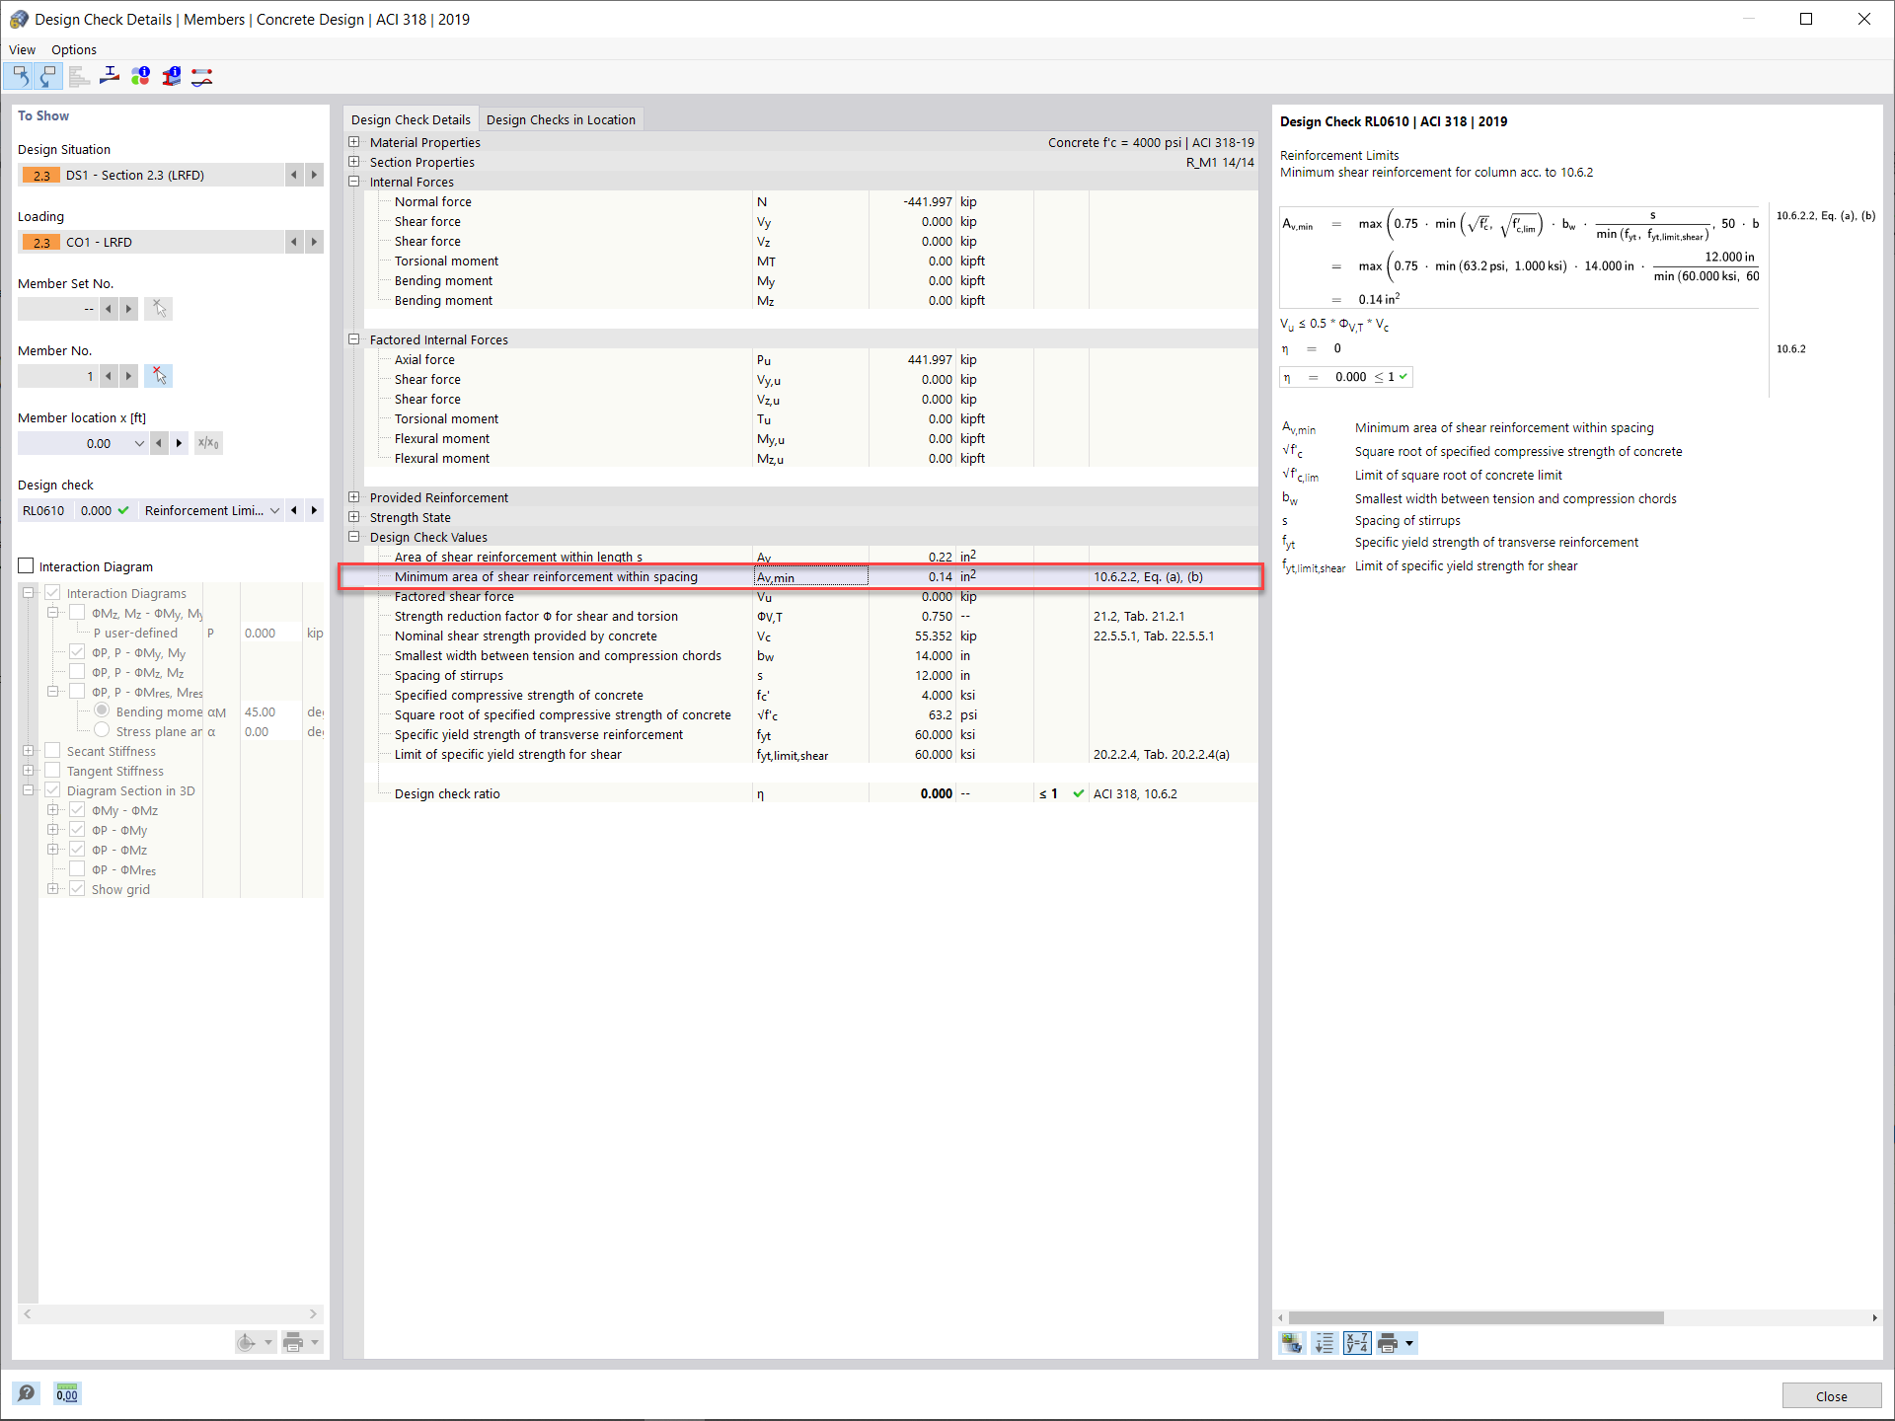Switch to Design Checks in Location tab
The height and width of the screenshot is (1421, 1895).
[561, 119]
